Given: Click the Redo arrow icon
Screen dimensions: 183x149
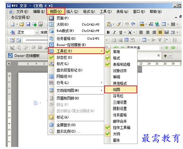Looking at the screenshot, I should (133, 24).
